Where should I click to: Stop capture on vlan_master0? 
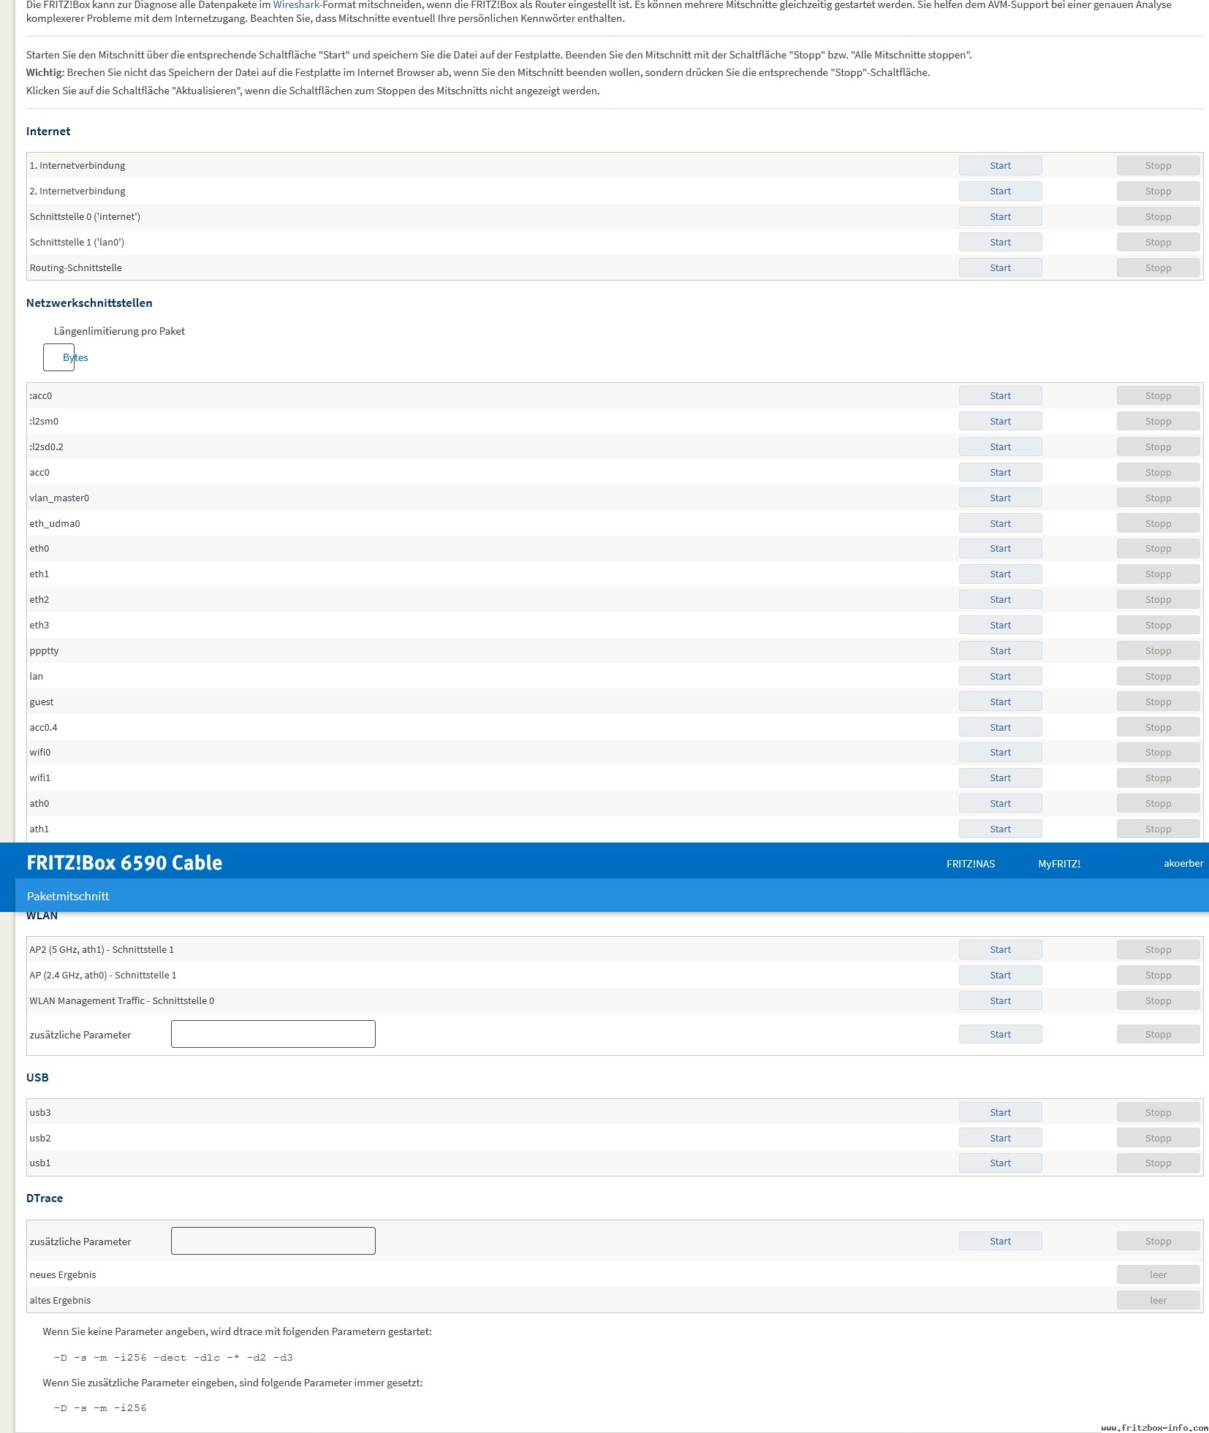[x=1158, y=498]
